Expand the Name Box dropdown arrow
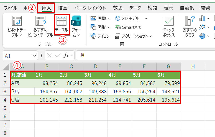Image resolution: width=215 pixels, height=137 pixels. tap(35, 56)
